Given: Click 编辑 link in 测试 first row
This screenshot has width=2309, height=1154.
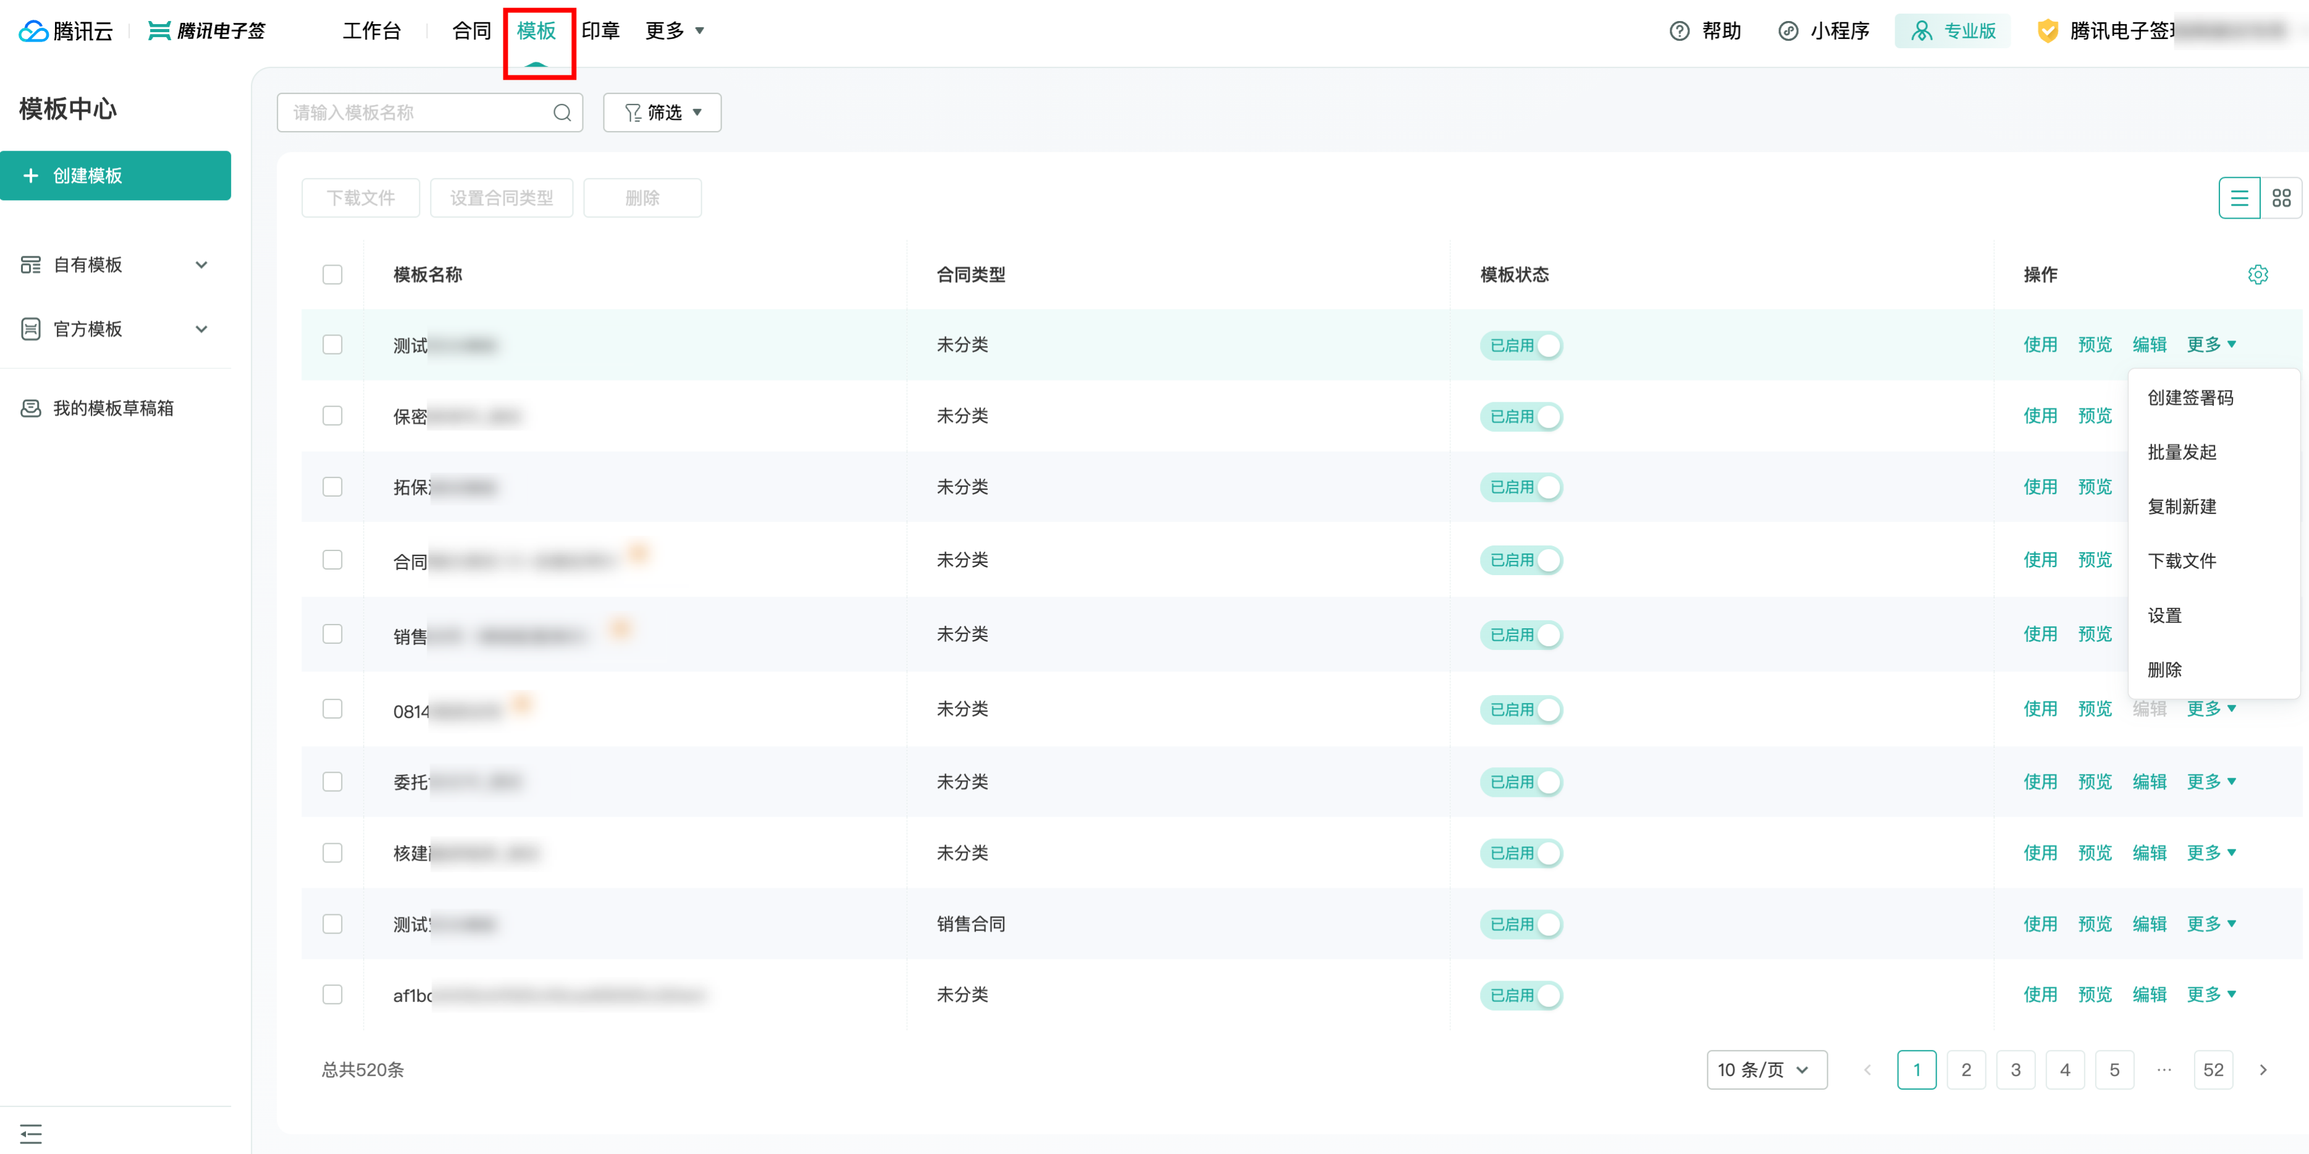Looking at the screenshot, I should (x=2150, y=345).
